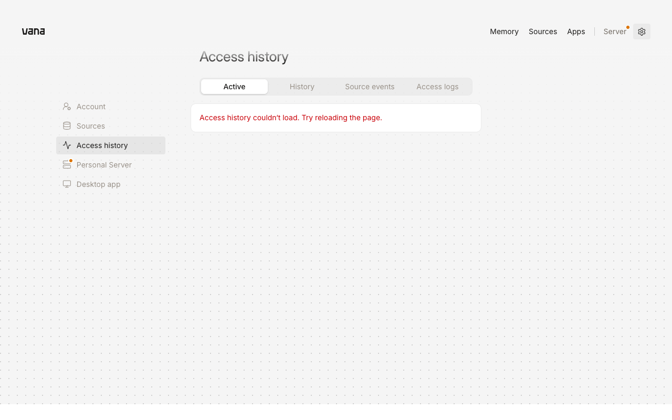The height and width of the screenshot is (420, 672).
Task: Switch to the History tab
Action: 302,87
